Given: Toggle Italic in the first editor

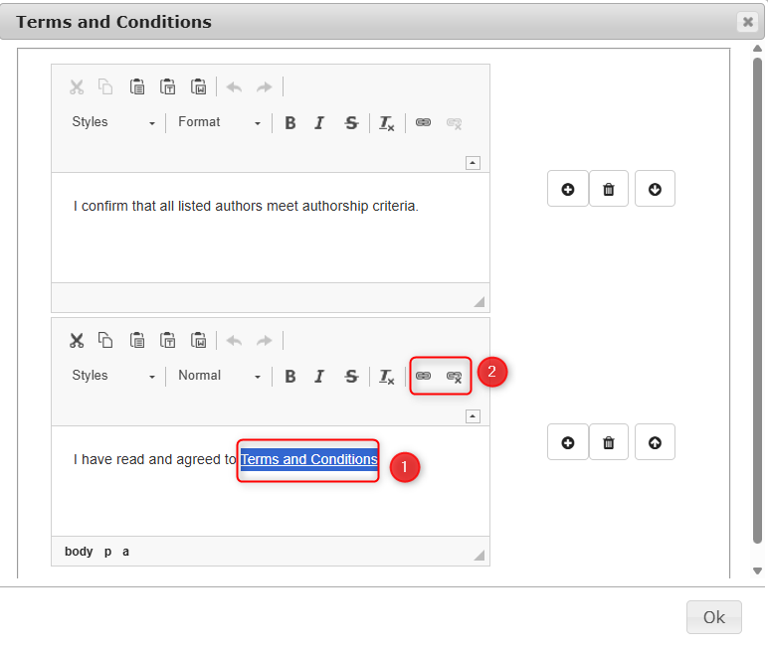Looking at the screenshot, I should click(x=319, y=123).
